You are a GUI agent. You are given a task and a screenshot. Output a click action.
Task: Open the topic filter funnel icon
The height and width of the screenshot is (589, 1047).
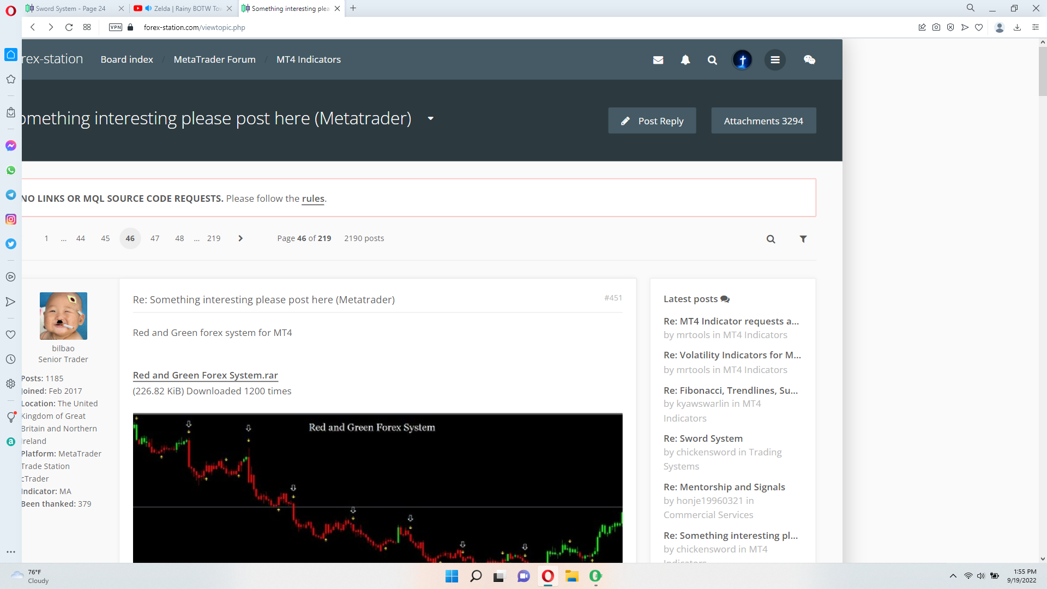(803, 239)
